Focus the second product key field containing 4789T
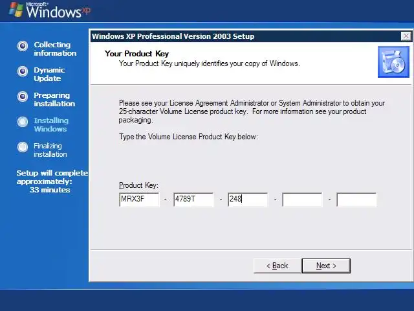This screenshot has height=311, width=414. pyautogui.click(x=193, y=200)
